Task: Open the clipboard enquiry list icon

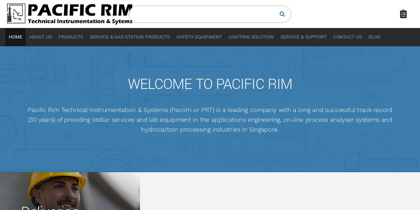Action: click(x=403, y=14)
